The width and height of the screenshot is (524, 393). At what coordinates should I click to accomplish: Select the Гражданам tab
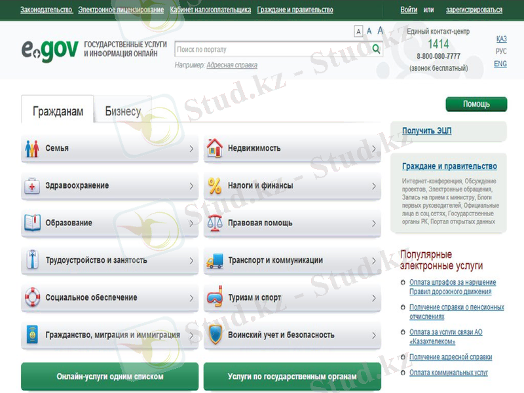tap(58, 111)
